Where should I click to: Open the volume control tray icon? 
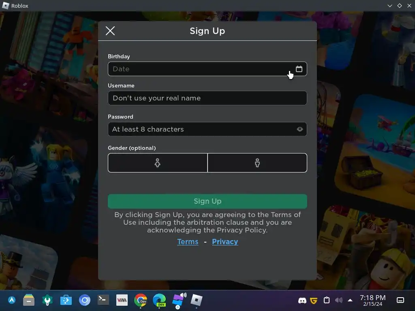pos(338,300)
